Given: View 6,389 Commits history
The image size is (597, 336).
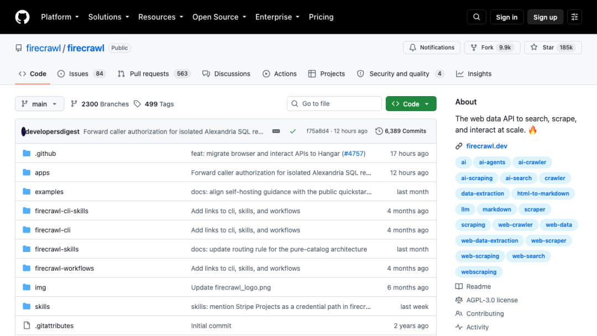Looking at the screenshot, I should (401, 131).
